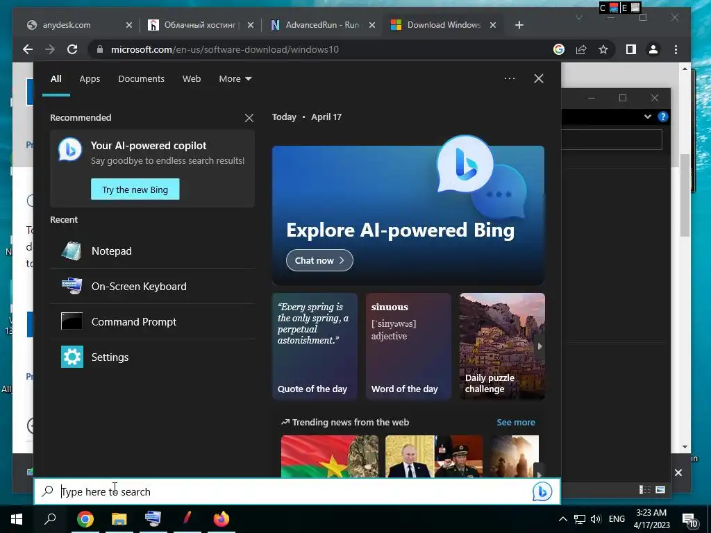Click See more trending news link
711x533 pixels.
(x=516, y=423)
